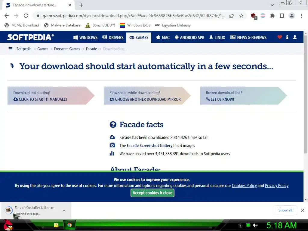Click the Freeware Games breadcrumb
Viewport: 308px width, 231px height.
(67, 49)
